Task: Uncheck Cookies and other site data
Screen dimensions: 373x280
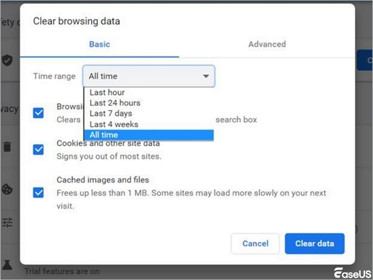Action: tap(38, 149)
